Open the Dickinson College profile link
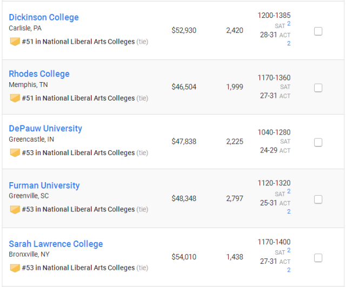 44,17
